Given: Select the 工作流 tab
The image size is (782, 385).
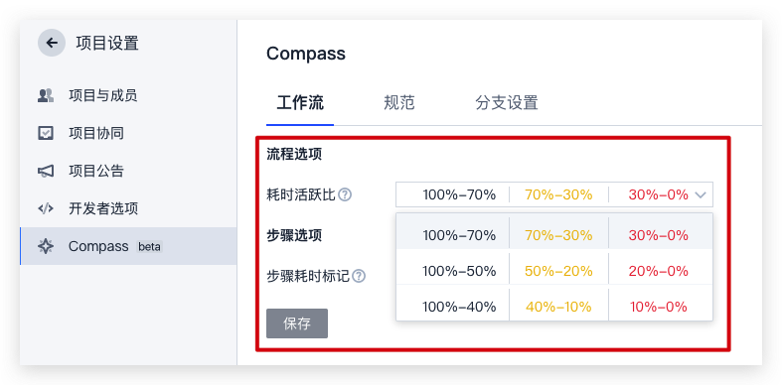Looking at the screenshot, I should (x=300, y=103).
